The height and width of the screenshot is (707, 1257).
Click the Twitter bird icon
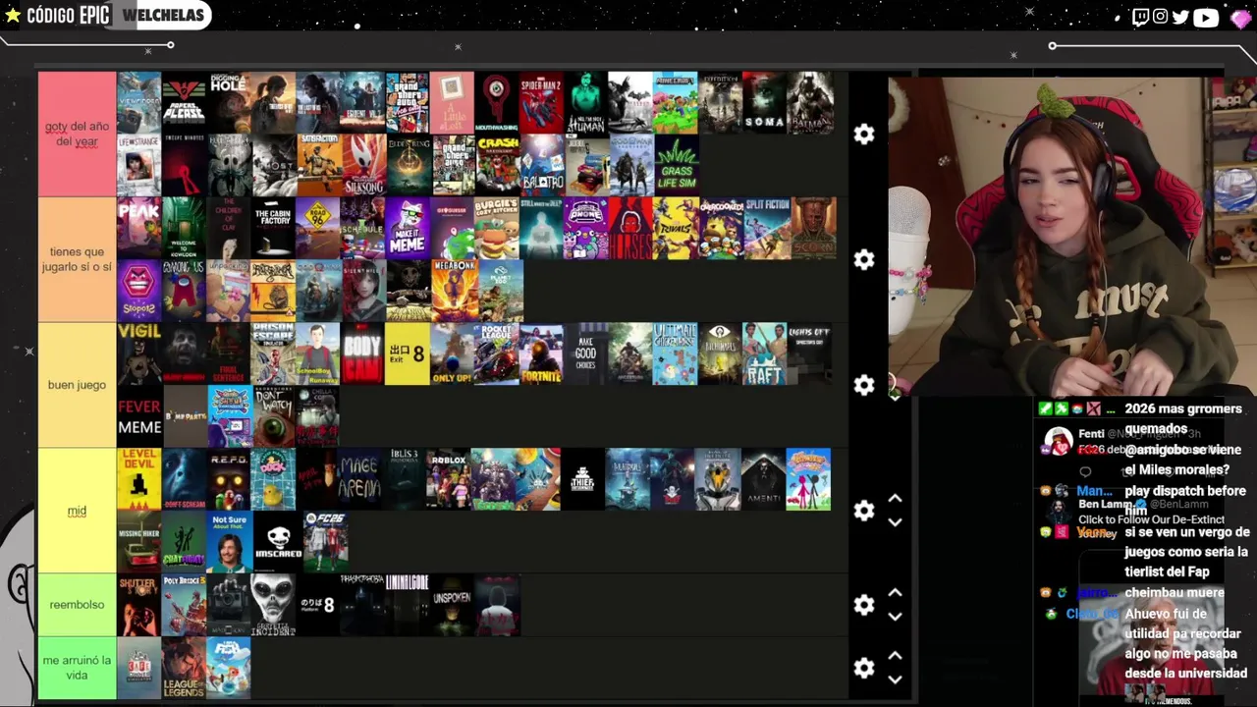pyautogui.click(x=1180, y=17)
